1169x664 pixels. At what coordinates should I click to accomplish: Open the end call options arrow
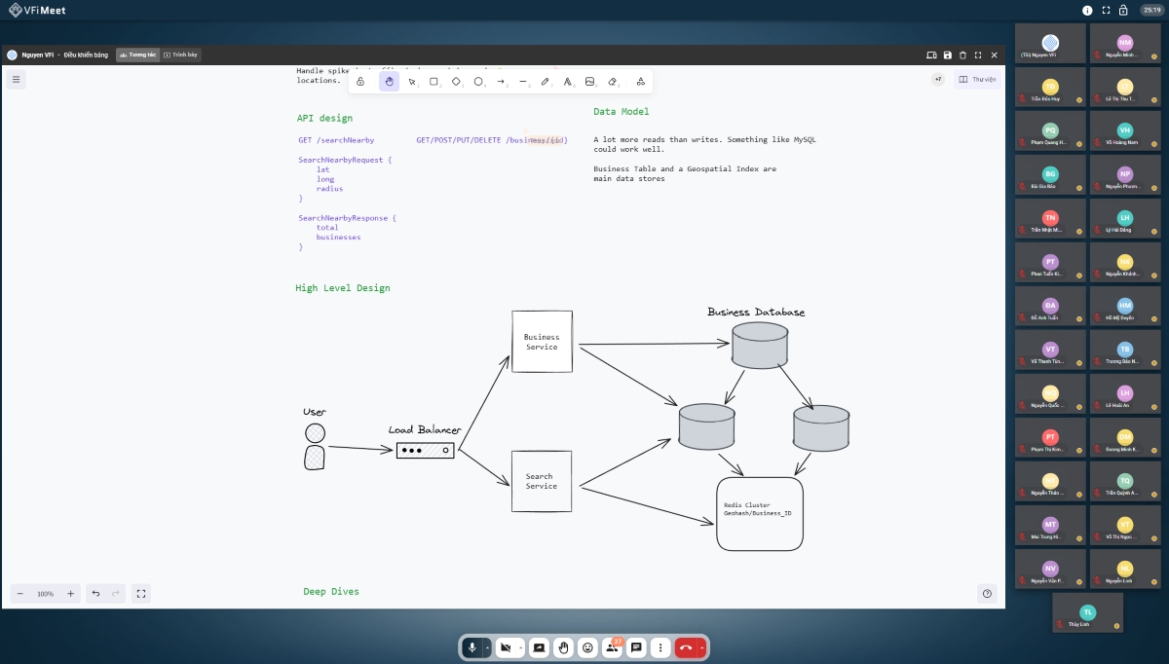[x=701, y=647]
